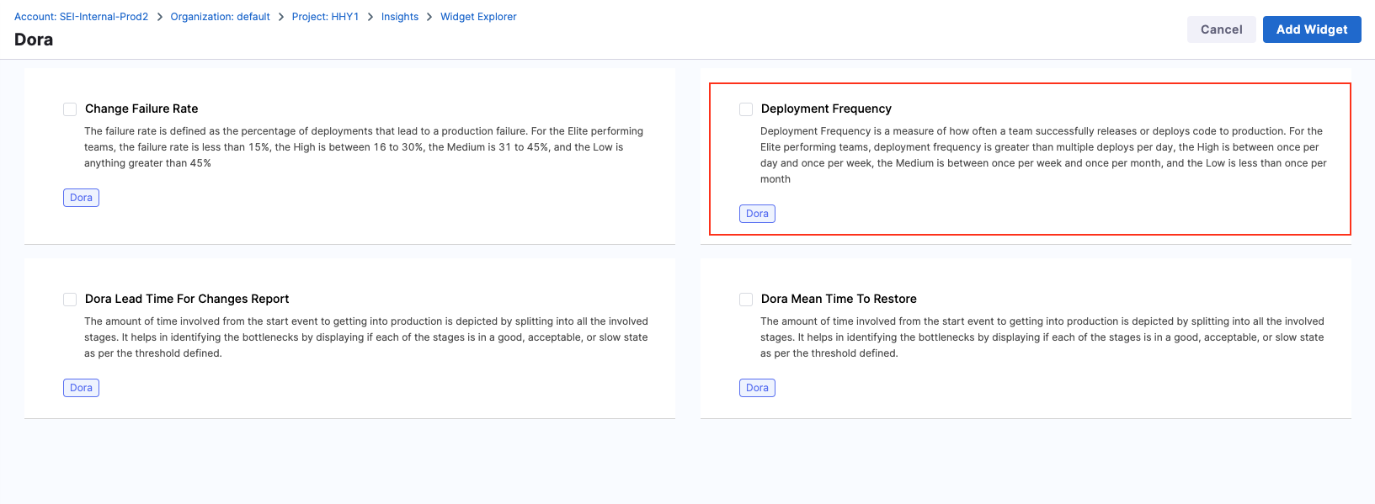The width and height of the screenshot is (1375, 504).
Task: Navigate to Project: HHY1 breadcrumb
Action: click(x=325, y=17)
